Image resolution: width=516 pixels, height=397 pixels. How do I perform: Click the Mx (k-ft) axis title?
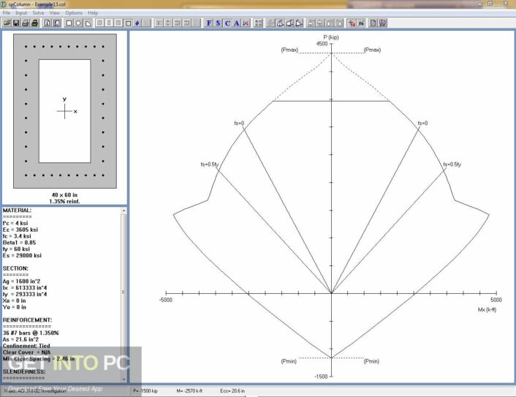487,309
